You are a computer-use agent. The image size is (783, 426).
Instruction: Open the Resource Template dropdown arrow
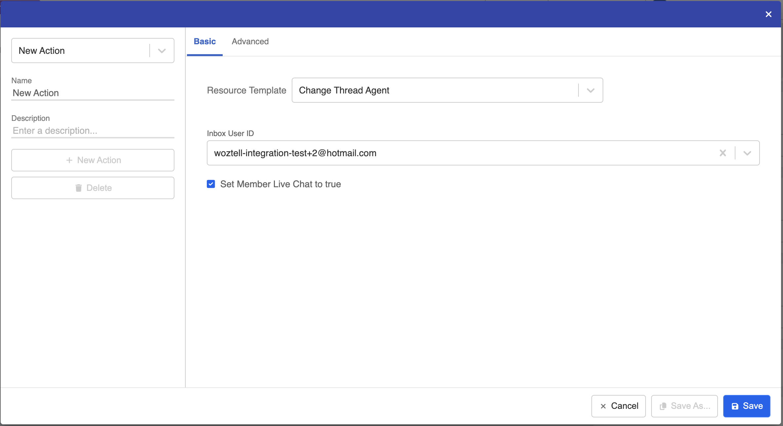pos(591,90)
